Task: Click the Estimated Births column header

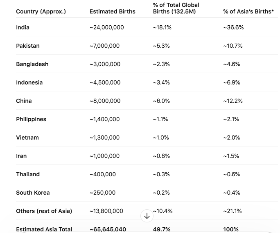Action: [112, 11]
